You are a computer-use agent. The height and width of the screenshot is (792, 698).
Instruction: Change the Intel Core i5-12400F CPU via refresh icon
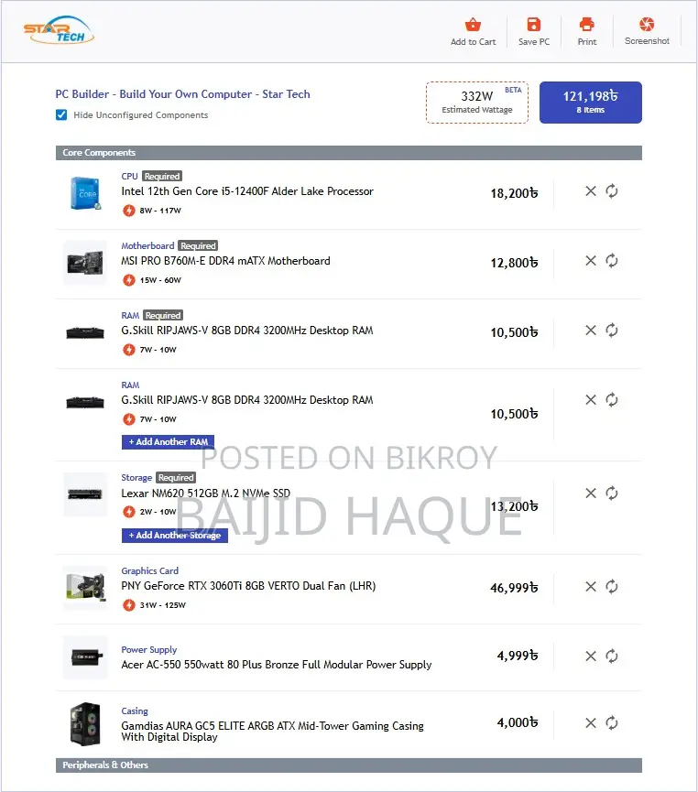click(x=612, y=191)
